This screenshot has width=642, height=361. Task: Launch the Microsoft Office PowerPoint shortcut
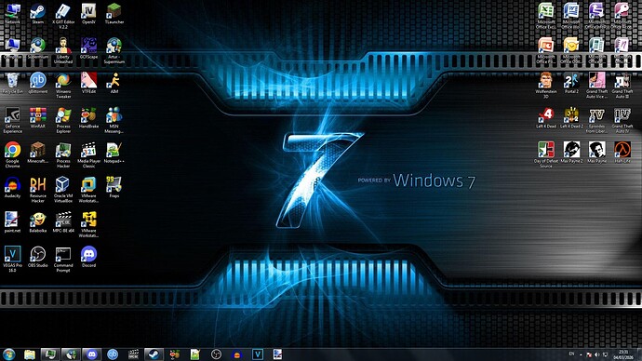click(546, 51)
